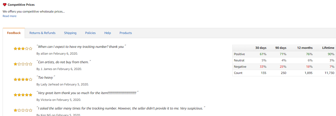This screenshot has width=336, height=116.
Task: Click the five-star rating on Victoria's review
Action: (23, 95)
